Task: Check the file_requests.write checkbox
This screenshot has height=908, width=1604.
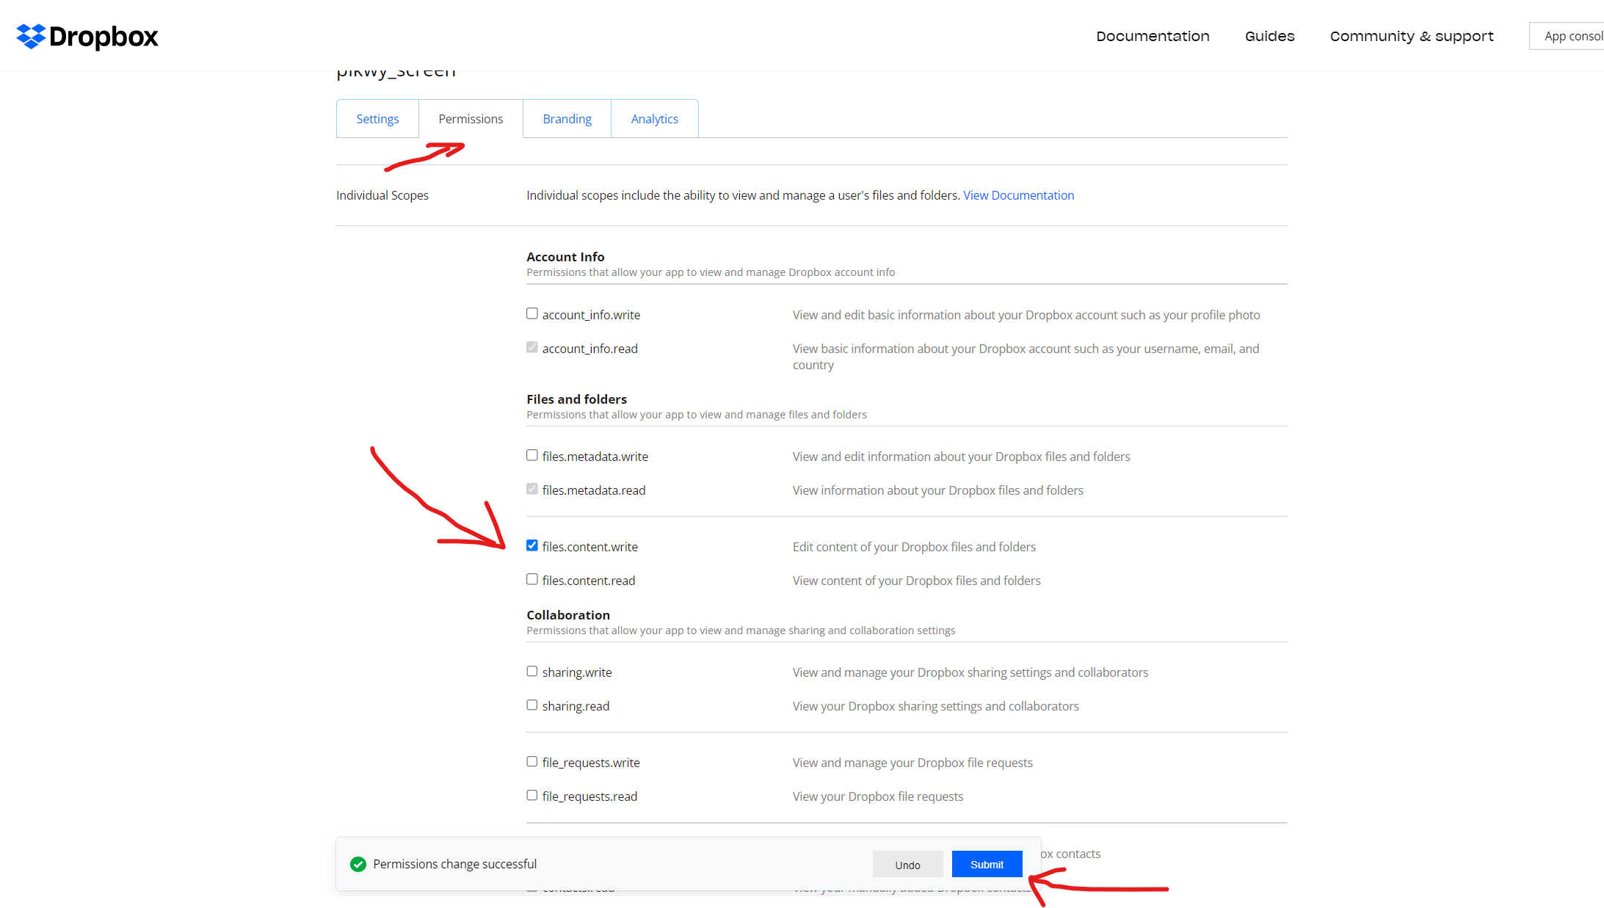Action: tap(532, 761)
